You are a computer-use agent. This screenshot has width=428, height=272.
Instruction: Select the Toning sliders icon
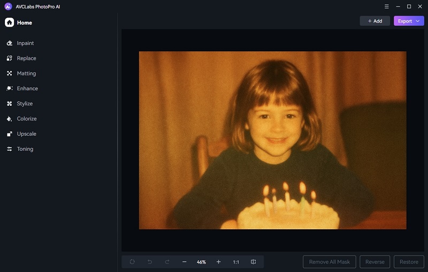[x=10, y=149]
